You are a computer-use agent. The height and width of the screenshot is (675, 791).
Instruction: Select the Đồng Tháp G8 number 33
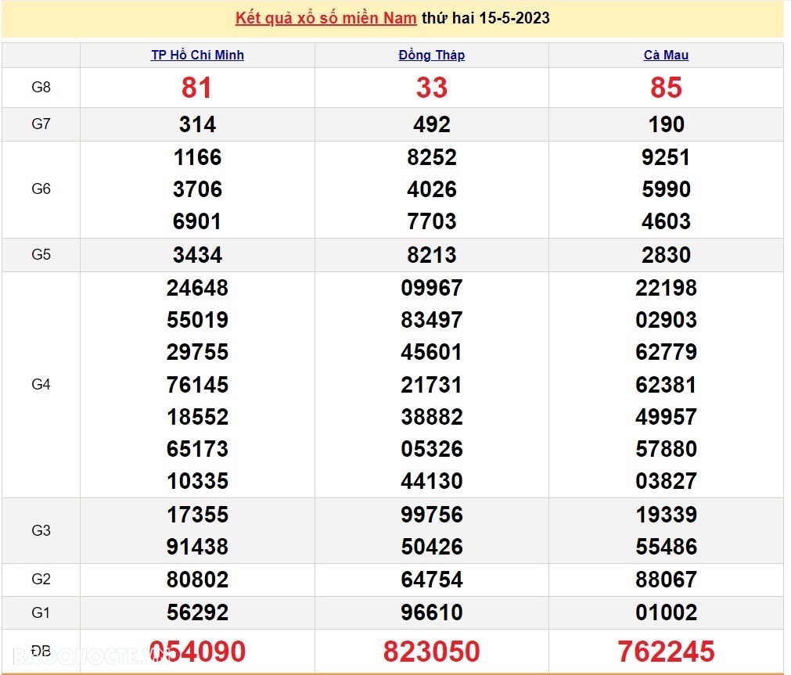point(431,88)
